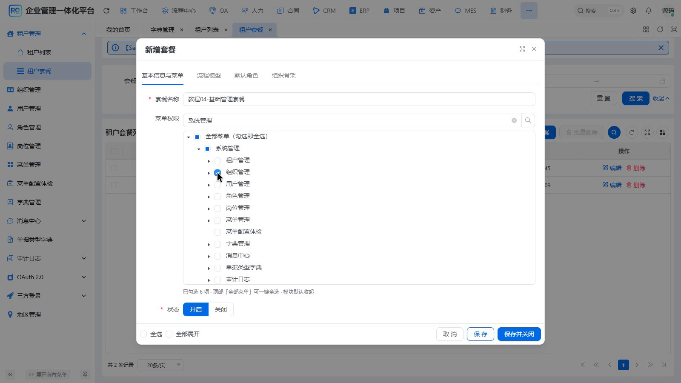Check the 租户管理 tree checkbox
The width and height of the screenshot is (681, 383).
pyautogui.click(x=217, y=160)
